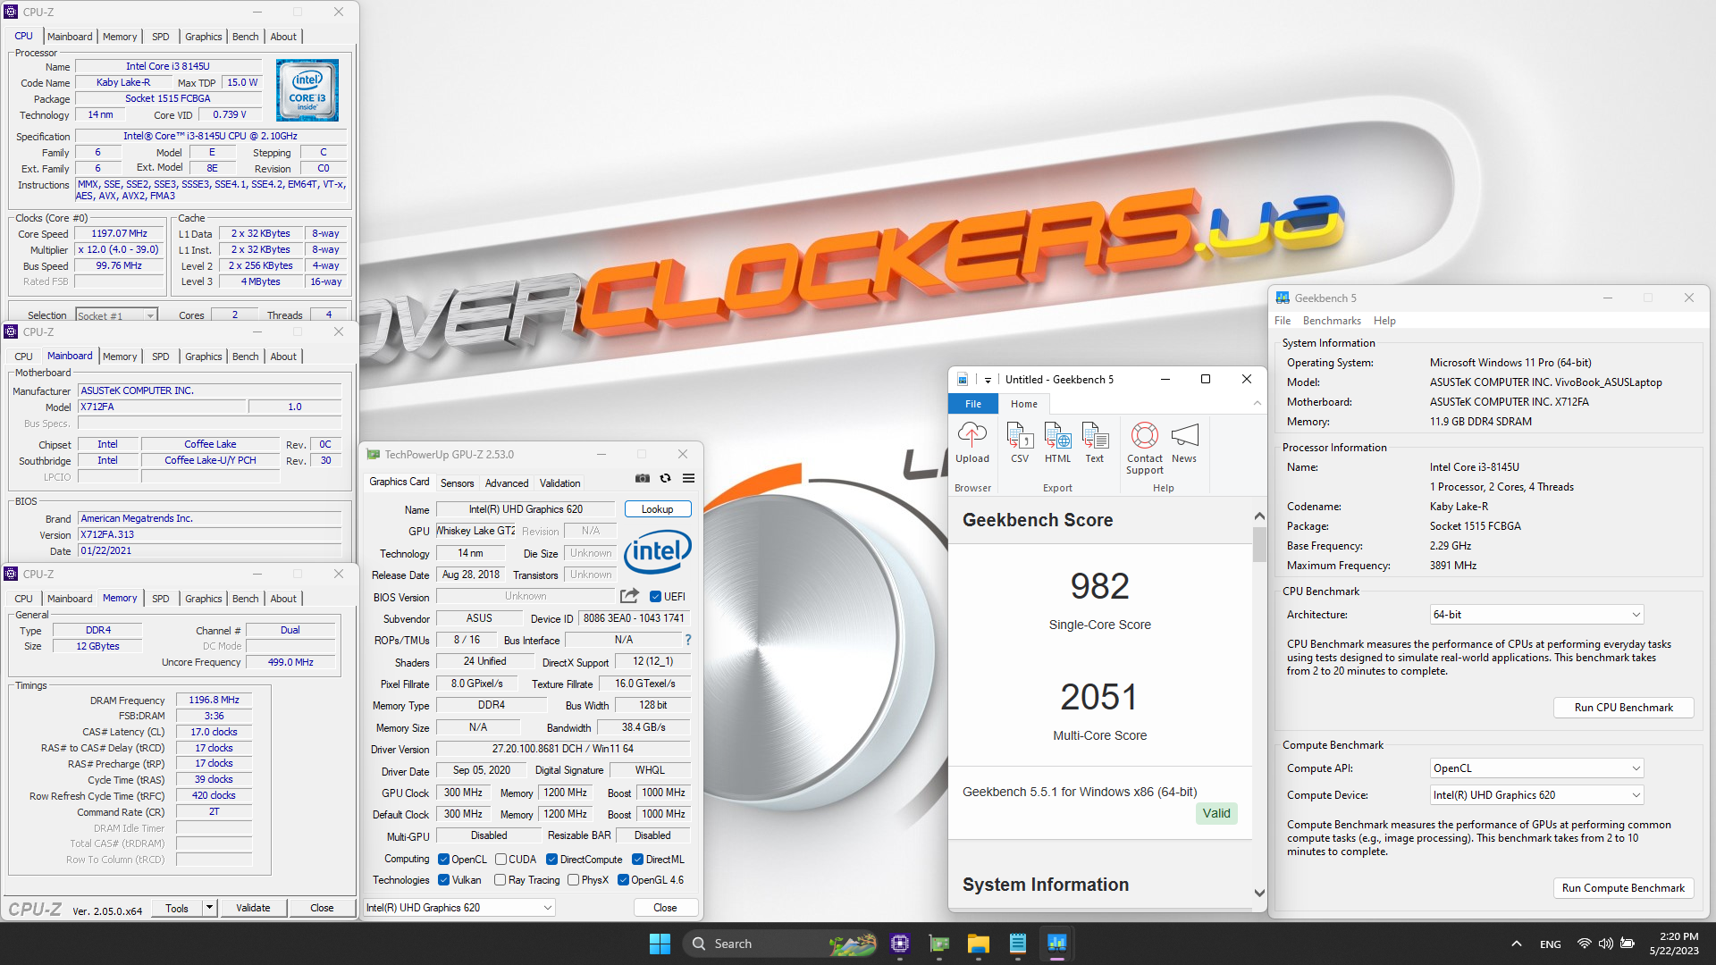Screen dimensions: 1716x965
Task: Open Contact Support lifebuoy icon
Action: (1144, 435)
